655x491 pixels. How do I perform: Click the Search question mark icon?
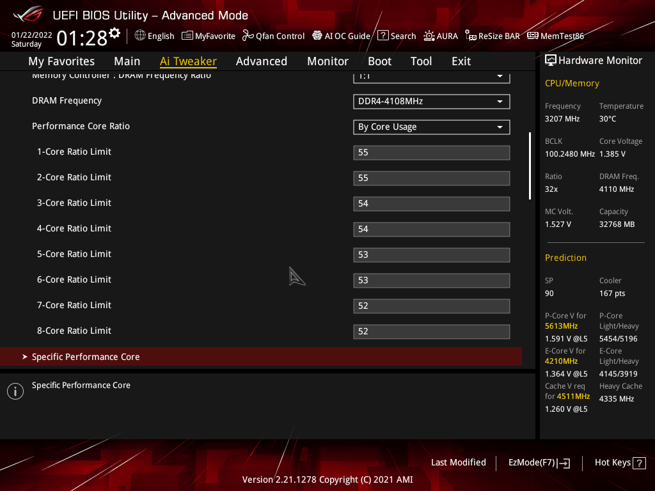pos(383,35)
